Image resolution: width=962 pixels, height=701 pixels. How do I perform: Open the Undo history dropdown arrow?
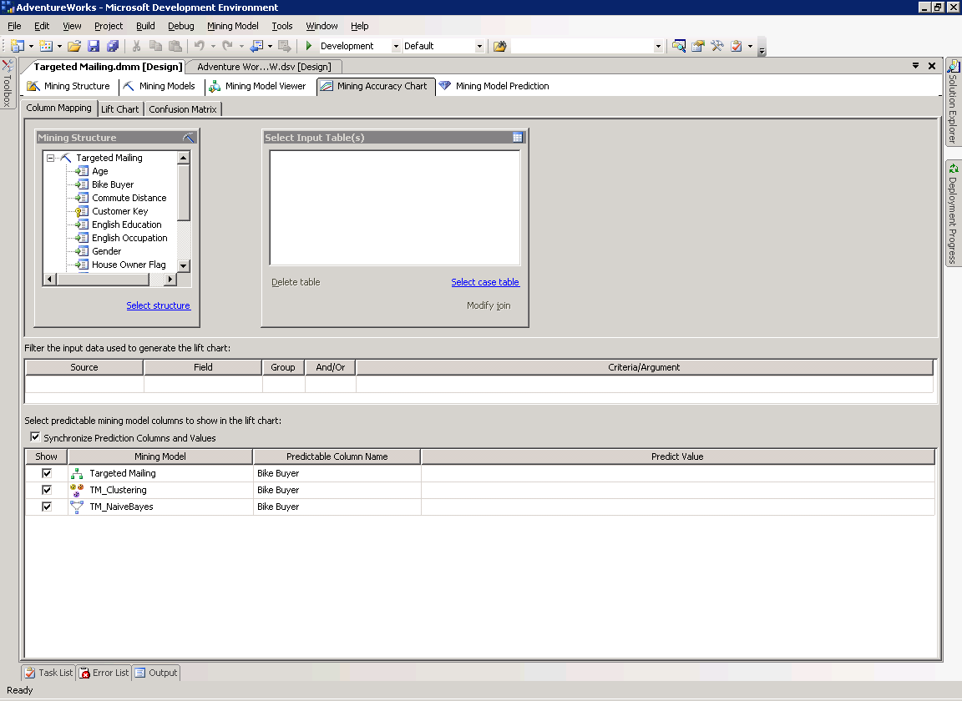[213, 46]
